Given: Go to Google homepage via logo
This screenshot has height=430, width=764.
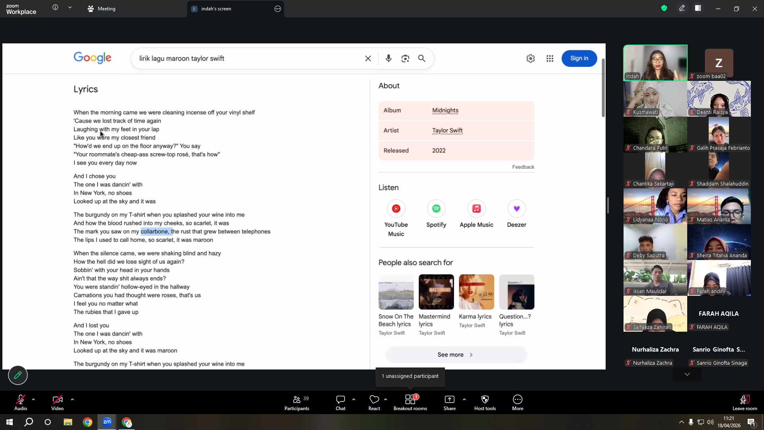Looking at the screenshot, I should (x=92, y=58).
